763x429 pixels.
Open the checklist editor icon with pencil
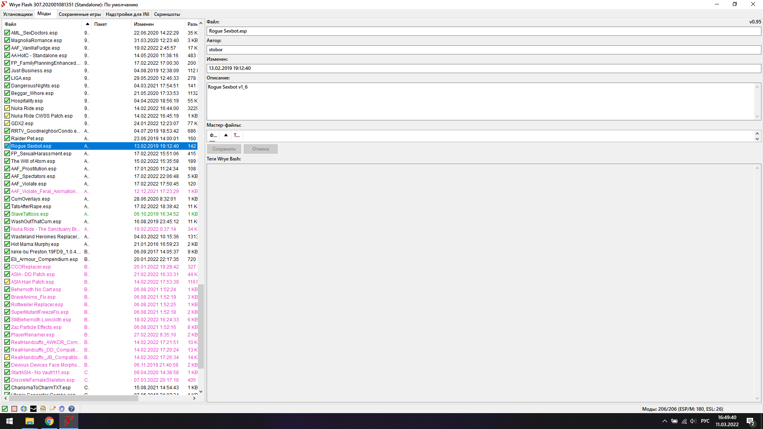click(x=52, y=409)
